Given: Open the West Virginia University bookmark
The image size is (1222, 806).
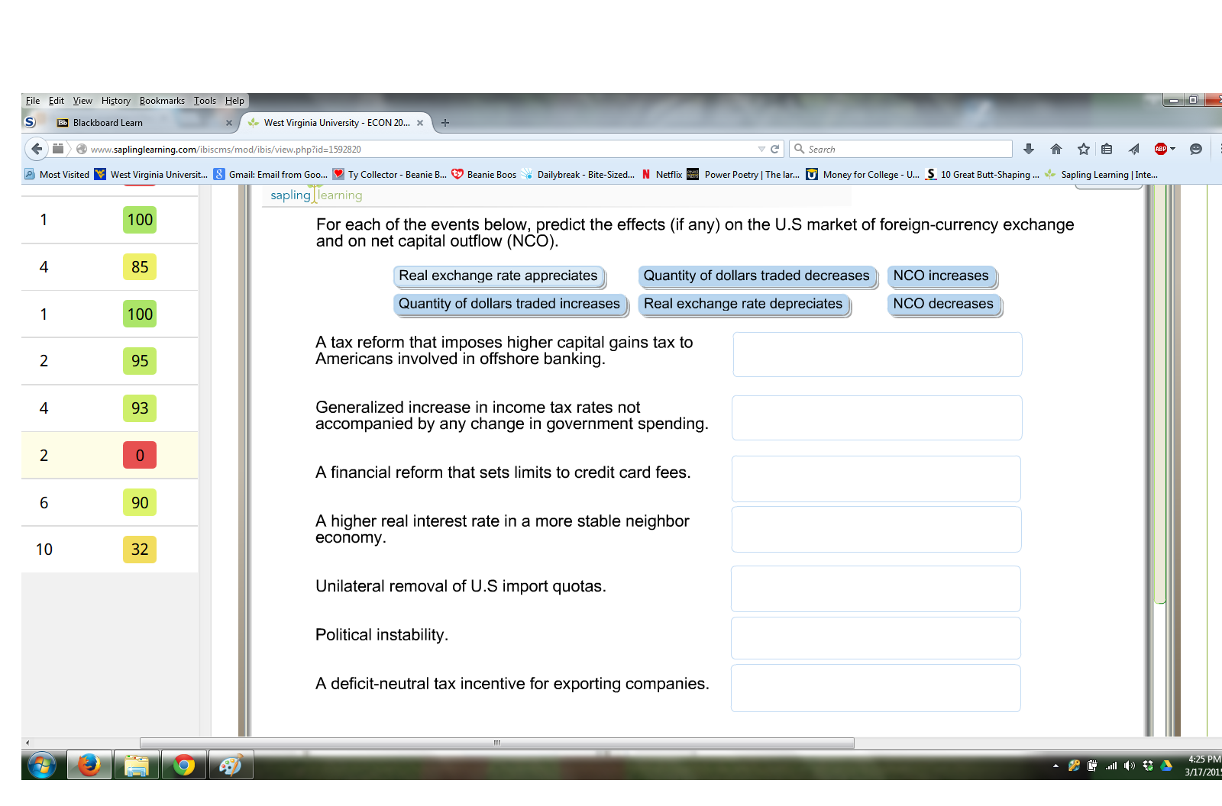Looking at the screenshot, I should pos(151,175).
